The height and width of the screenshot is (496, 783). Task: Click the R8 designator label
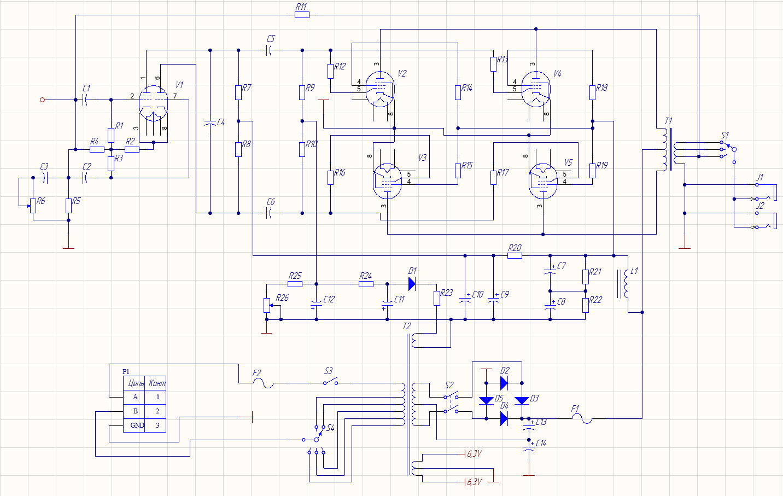(246, 144)
